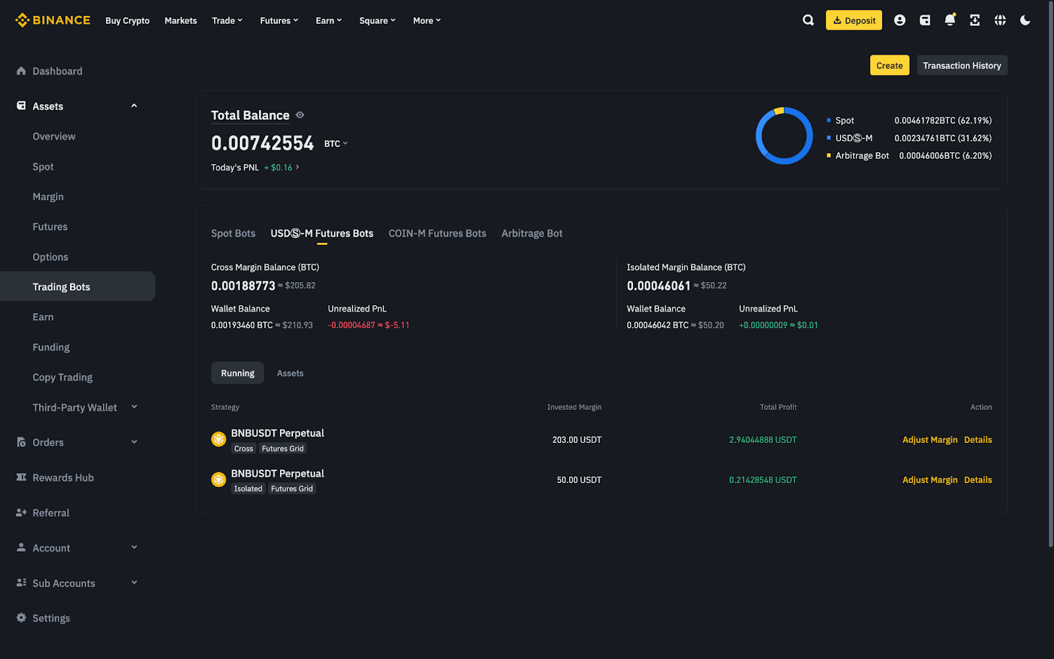
Task: Open the search icon in header
Action: 808,20
